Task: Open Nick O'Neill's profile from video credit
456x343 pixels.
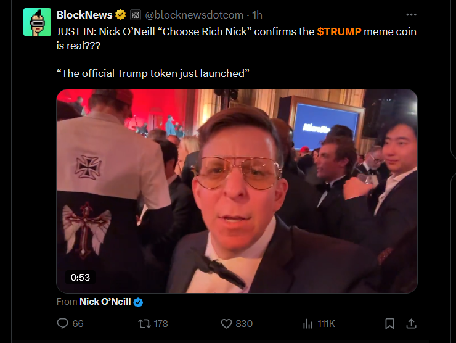Action: (x=105, y=302)
